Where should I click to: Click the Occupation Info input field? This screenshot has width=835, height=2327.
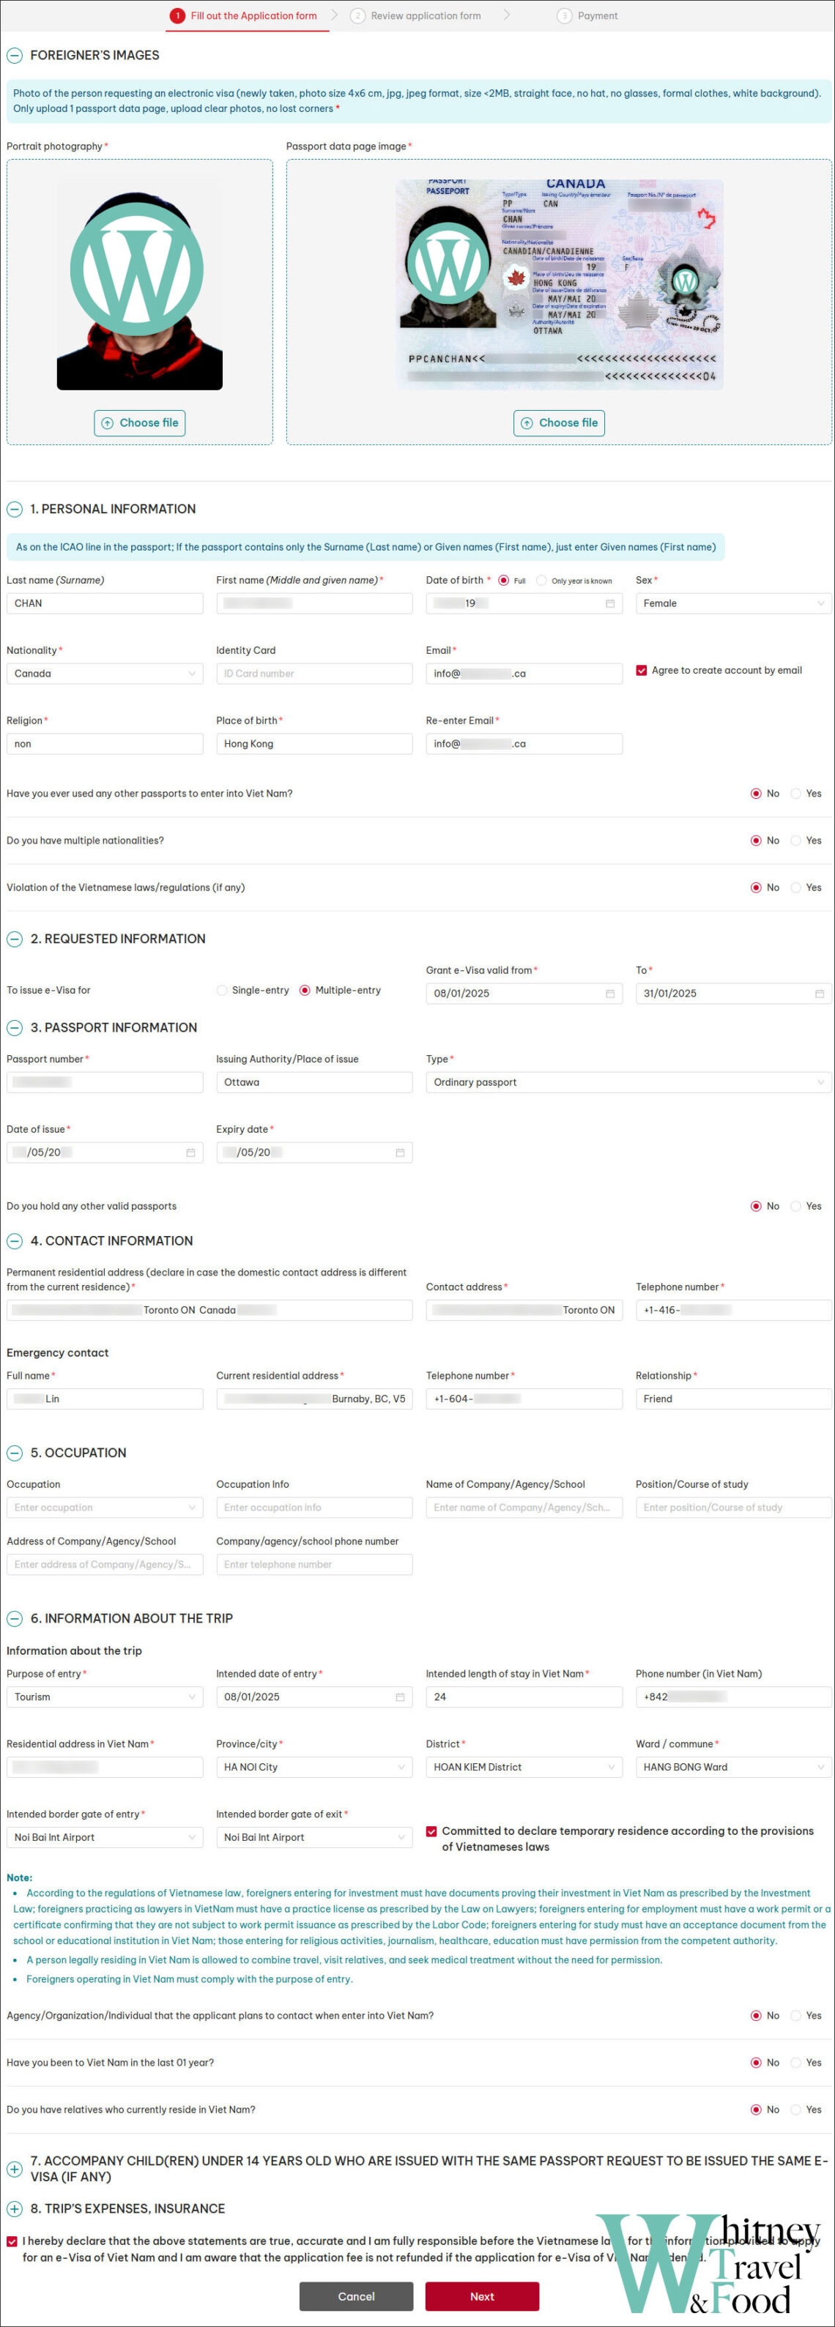coord(313,1507)
